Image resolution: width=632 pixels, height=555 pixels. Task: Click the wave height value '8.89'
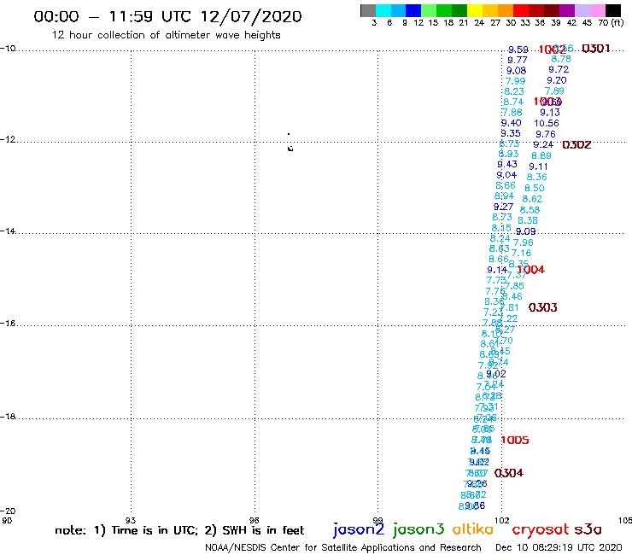541,155
